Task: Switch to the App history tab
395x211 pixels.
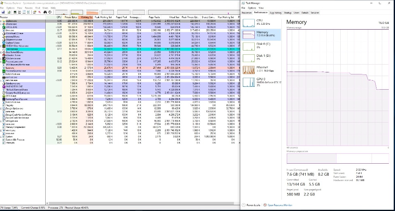Action: click(x=276, y=13)
